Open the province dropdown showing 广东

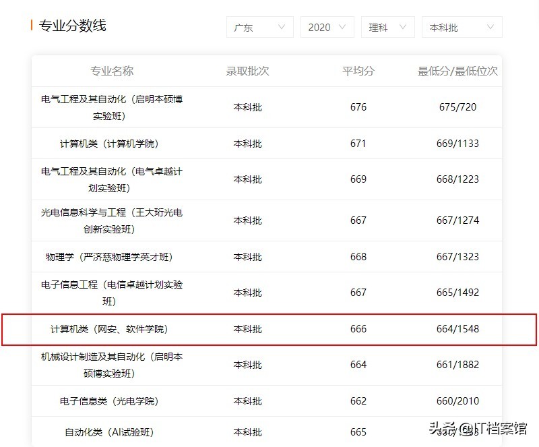pos(259,27)
